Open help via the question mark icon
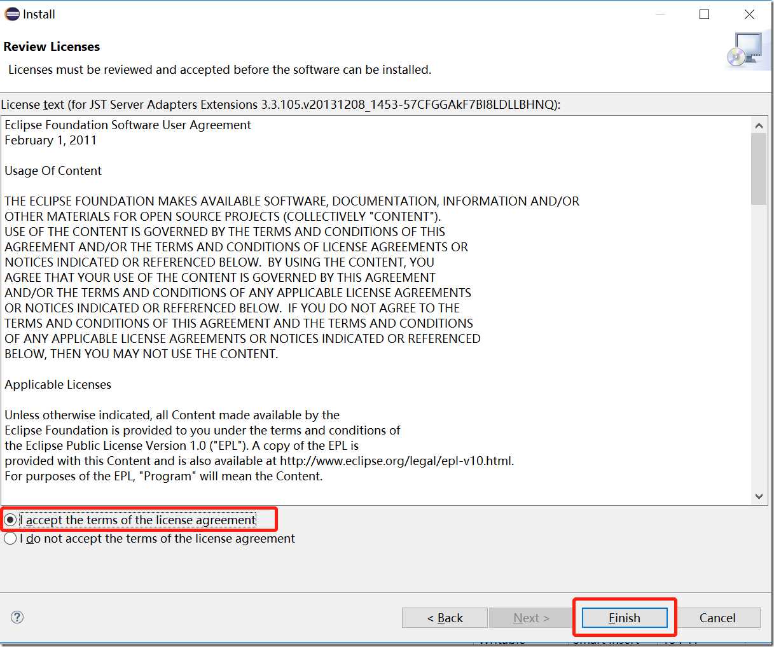 coord(17,617)
